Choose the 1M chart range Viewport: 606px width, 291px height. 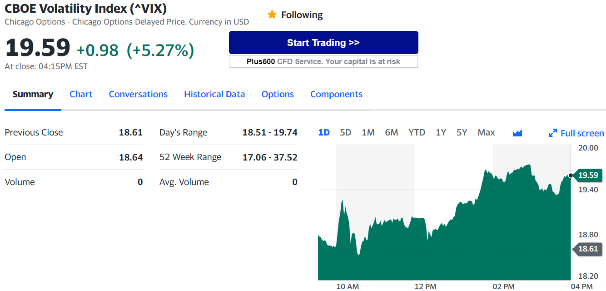tap(368, 132)
